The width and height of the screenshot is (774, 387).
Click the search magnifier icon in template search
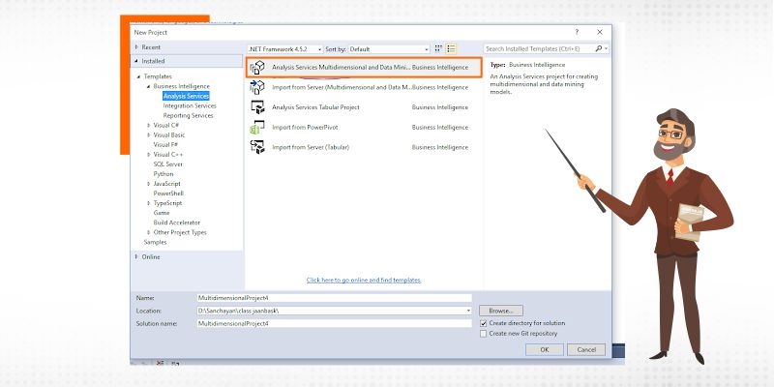[x=600, y=47]
